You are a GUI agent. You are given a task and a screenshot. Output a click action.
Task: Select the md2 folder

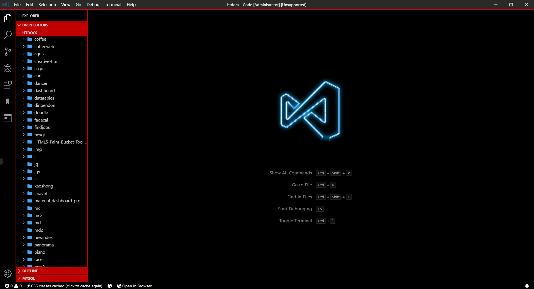[x=52, y=230]
